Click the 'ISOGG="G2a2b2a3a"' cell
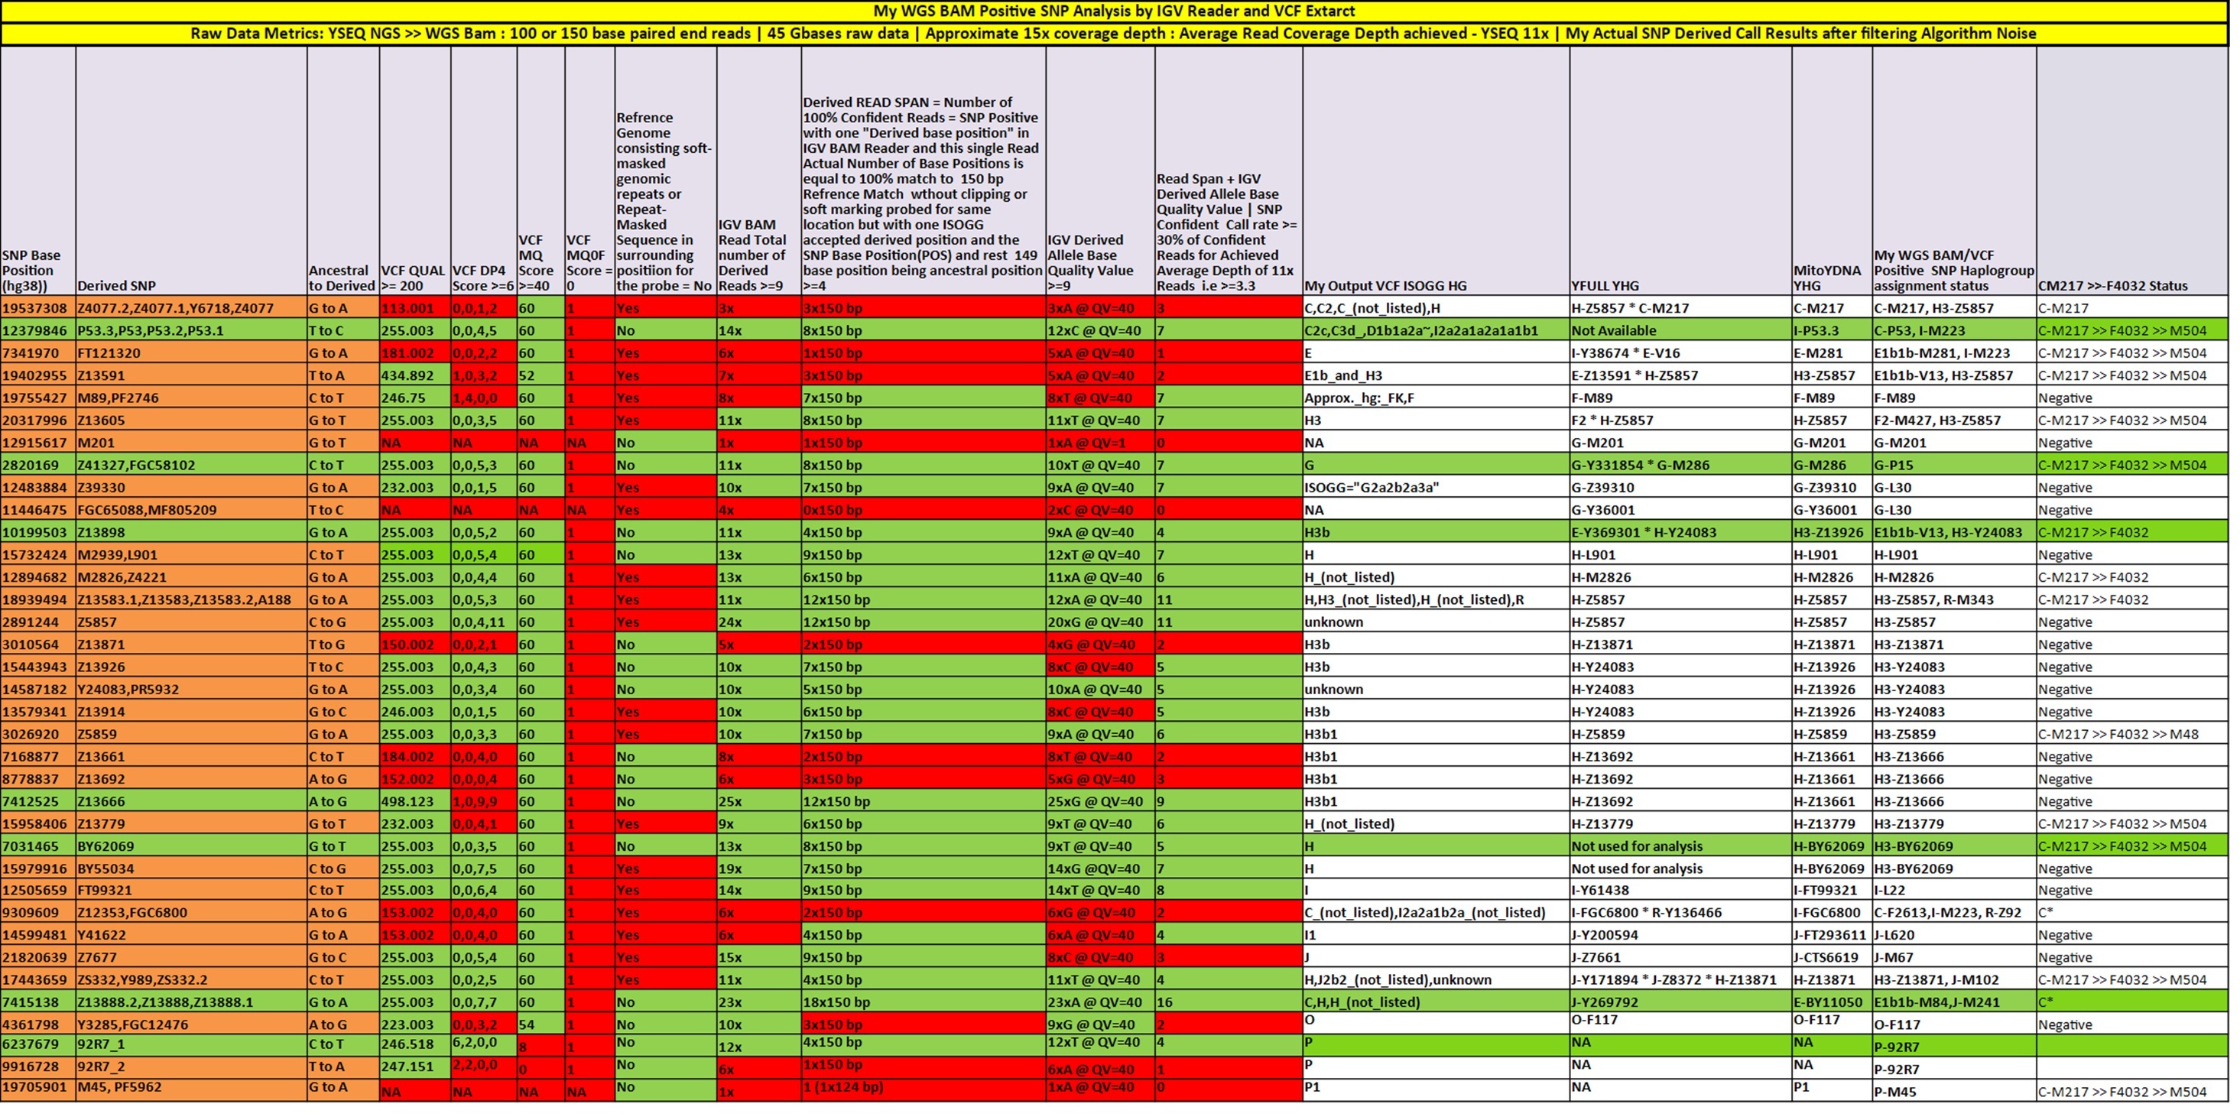Viewport: 2240px width, 1120px height. (x=1436, y=488)
